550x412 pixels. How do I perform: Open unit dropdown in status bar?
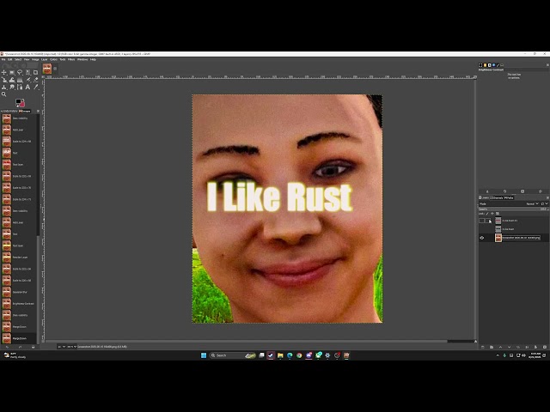tap(61, 347)
